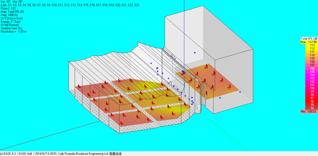Click the Shadow Cast: No label
This screenshot has width=318, height=156.
pos(11,28)
